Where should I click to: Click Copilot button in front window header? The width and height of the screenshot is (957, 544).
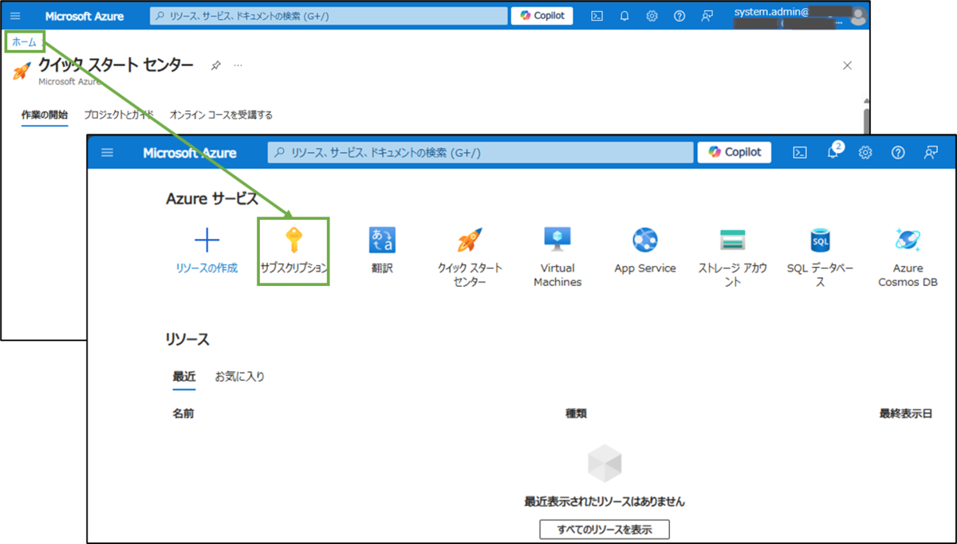point(734,152)
